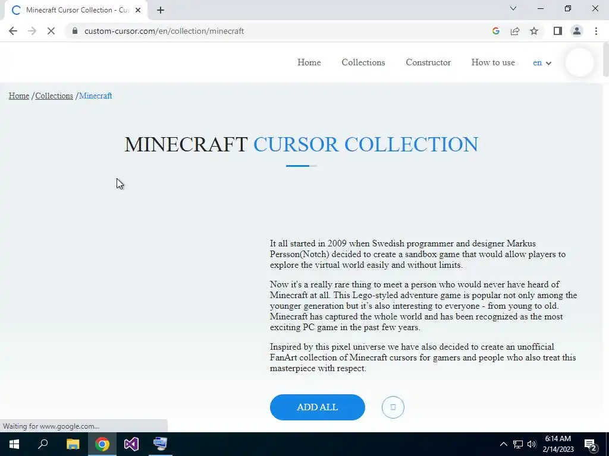Image resolution: width=609 pixels, height=456 pixels.
Task: Open network settings from the tray
Action: coord(518,444)
